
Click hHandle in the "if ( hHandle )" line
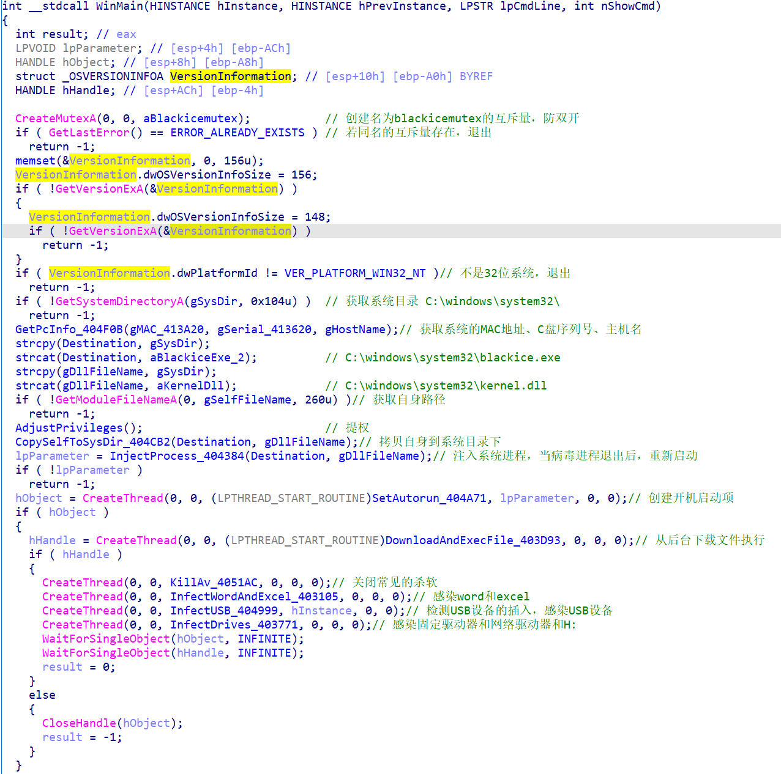[86, 555]
